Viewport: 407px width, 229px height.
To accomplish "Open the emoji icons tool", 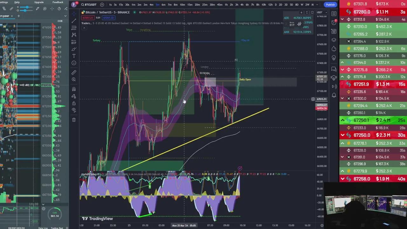I will pos(74,63).
